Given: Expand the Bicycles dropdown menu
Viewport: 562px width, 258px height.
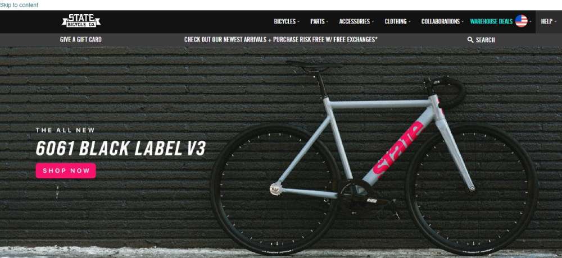Looking at the screenshot, I should click(287, 21).
